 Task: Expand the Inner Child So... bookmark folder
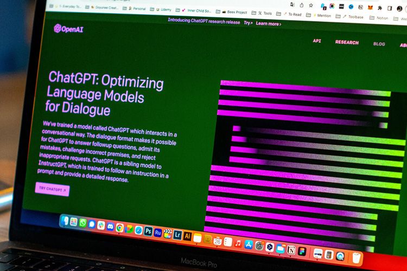(x=193, y=11)
